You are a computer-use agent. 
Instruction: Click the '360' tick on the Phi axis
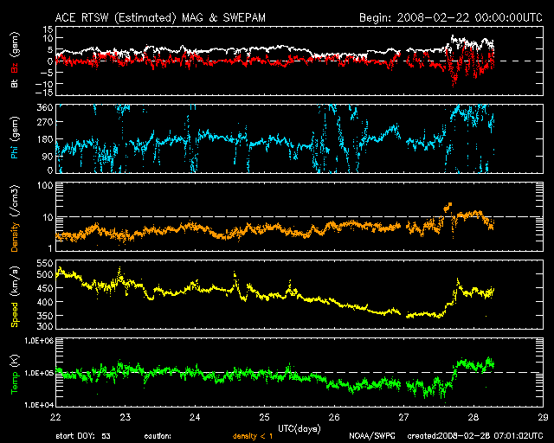pyautogui.click(x=45, y=107)
